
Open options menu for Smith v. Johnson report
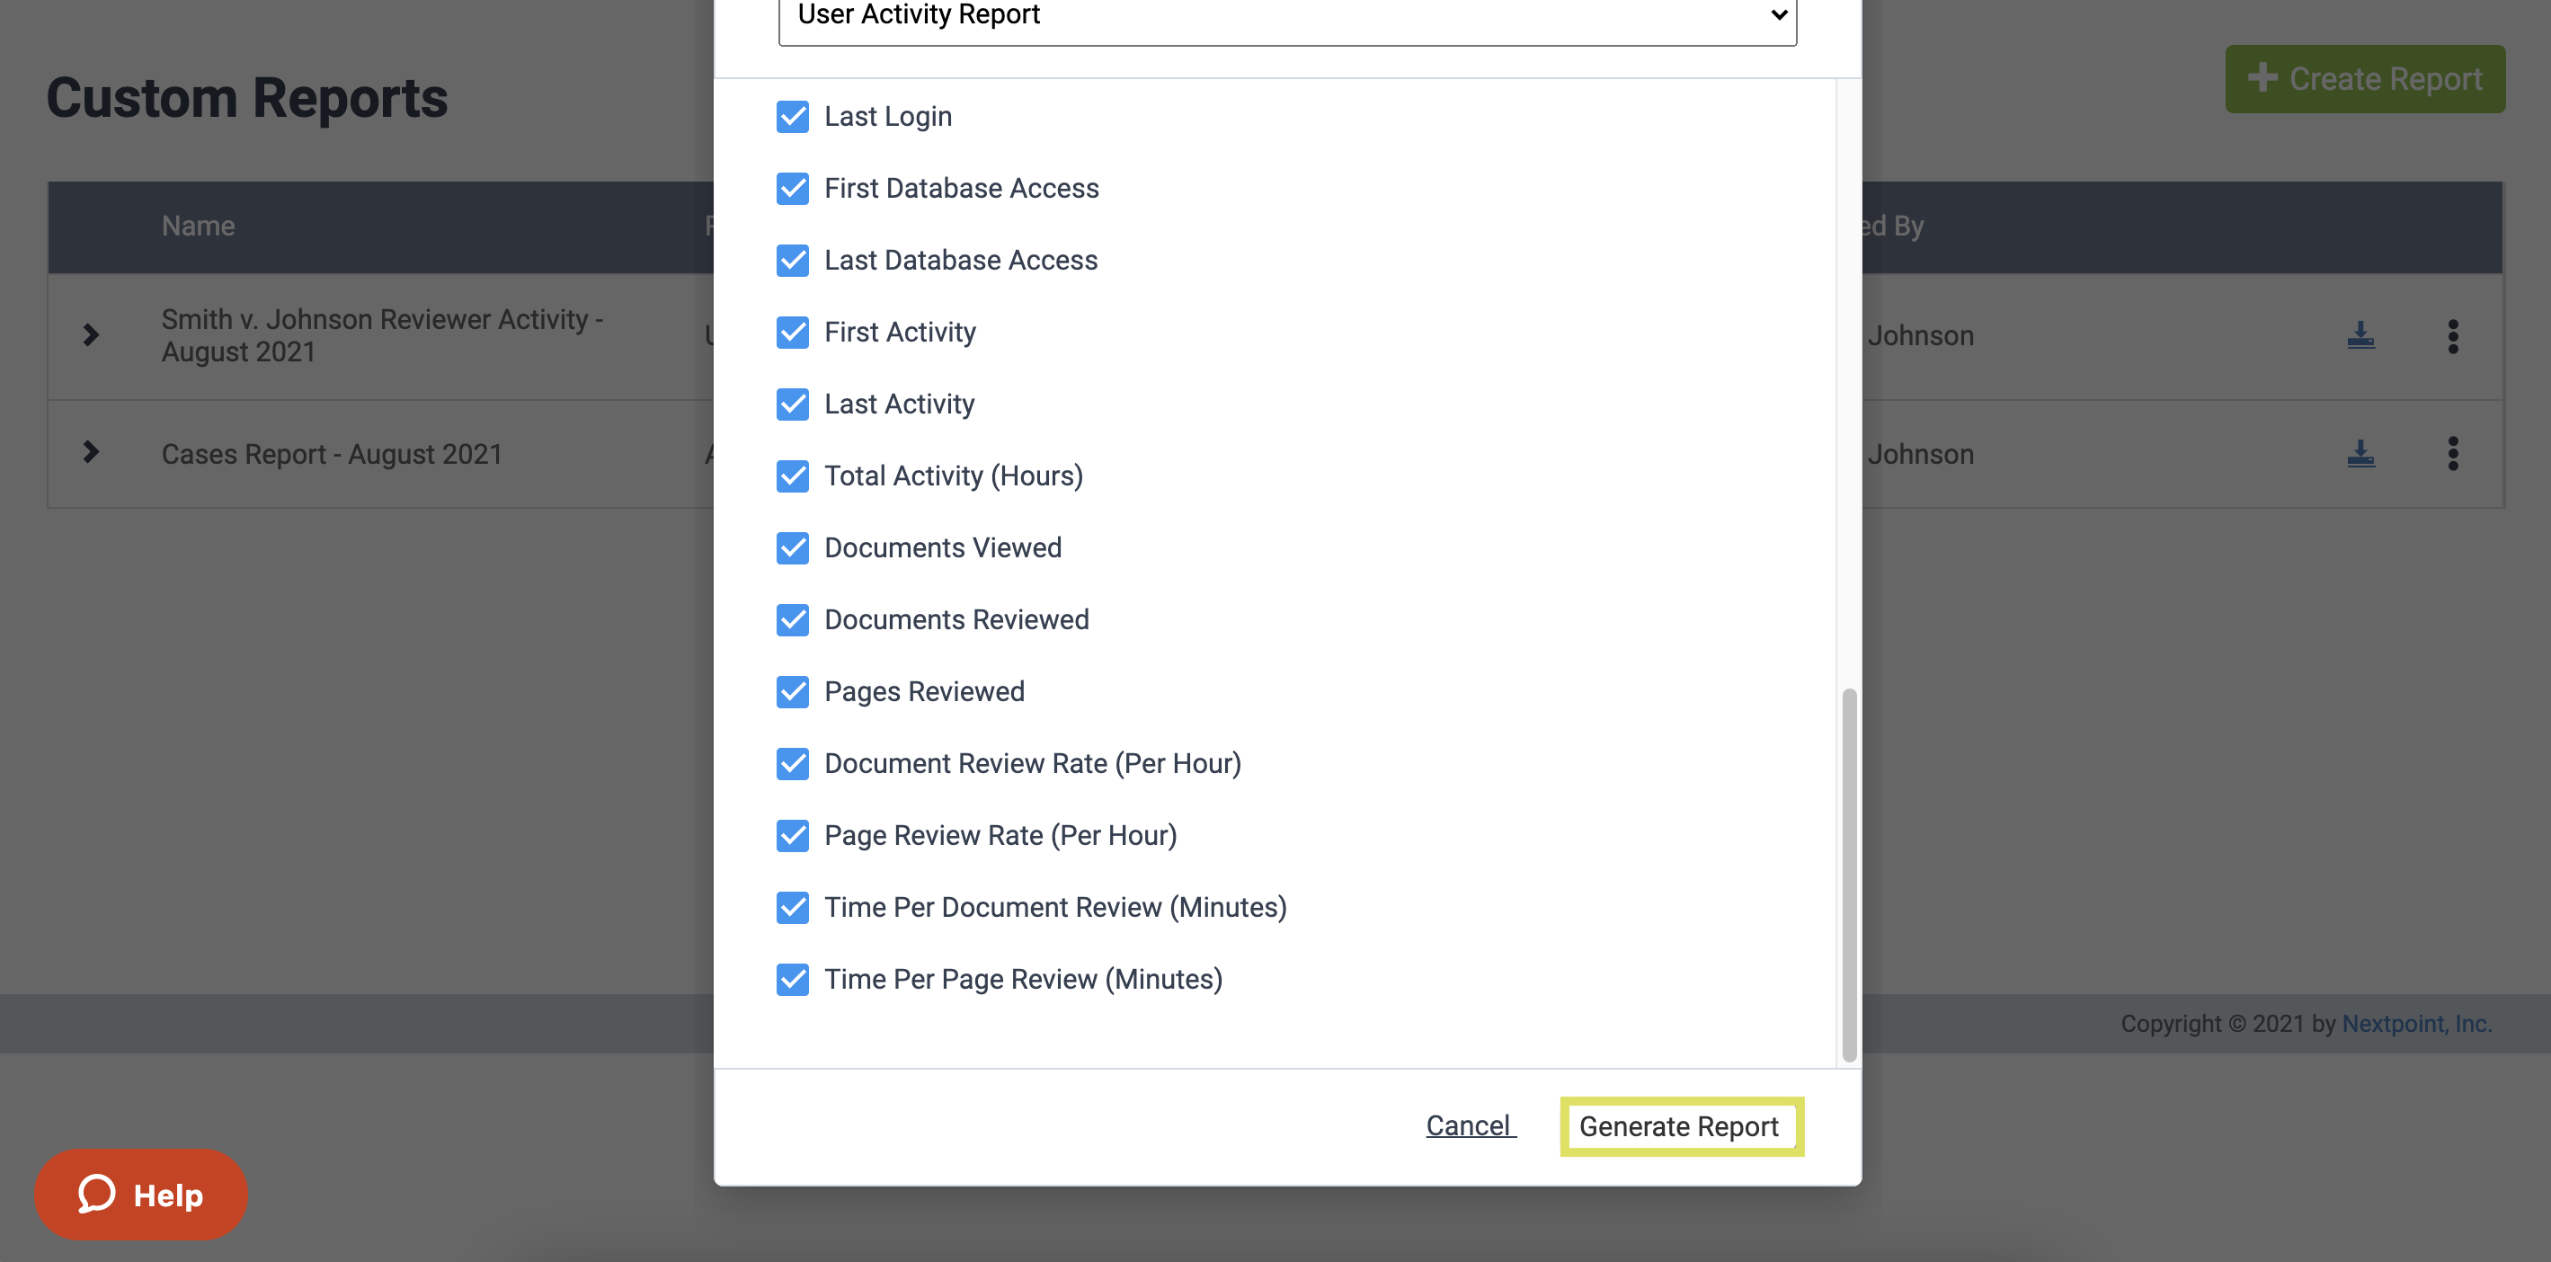(2453, 336)
